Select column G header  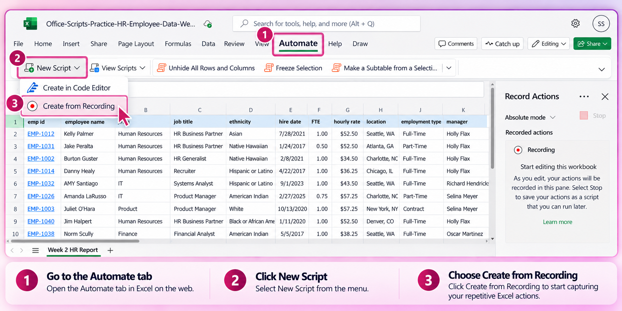point(347,110)
